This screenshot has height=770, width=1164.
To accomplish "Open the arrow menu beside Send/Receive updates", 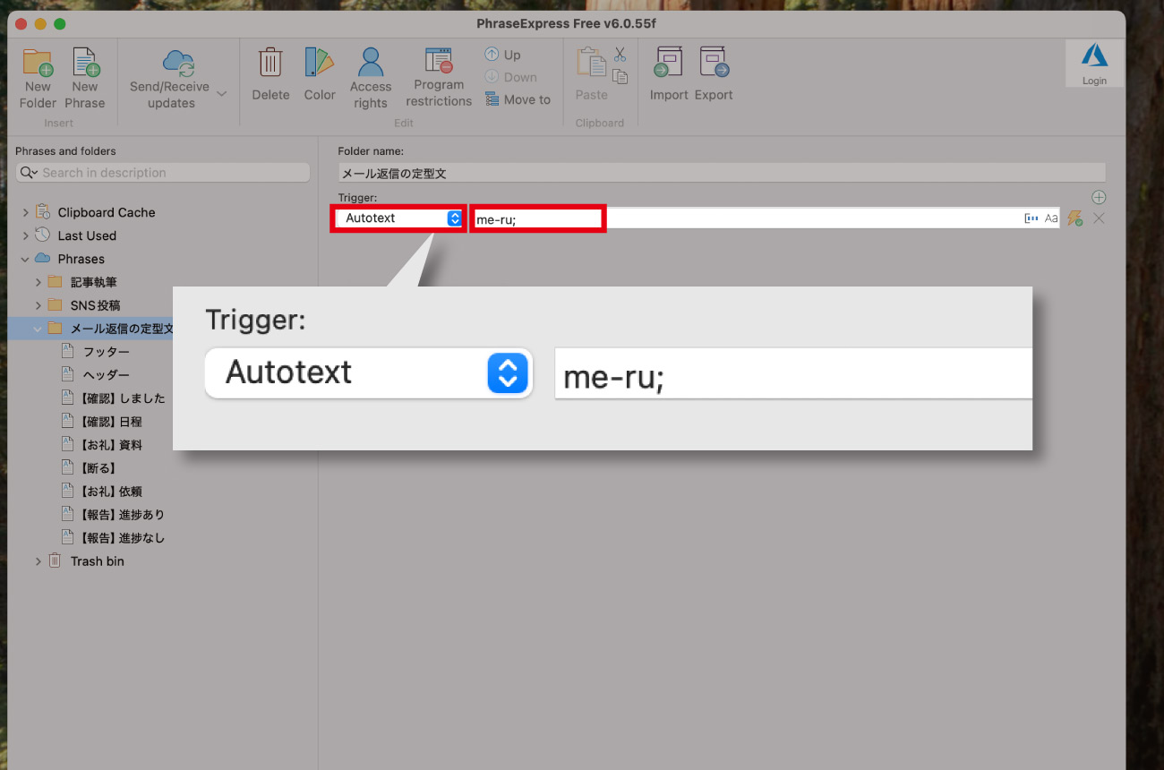I will [x=222, y=94].
